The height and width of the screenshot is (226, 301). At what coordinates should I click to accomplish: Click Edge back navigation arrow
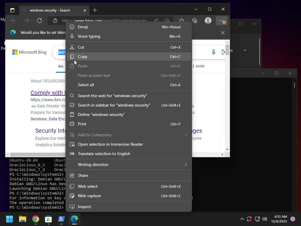click(14, 21)
